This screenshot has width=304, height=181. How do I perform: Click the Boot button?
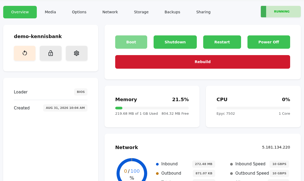tap(131, 42)
